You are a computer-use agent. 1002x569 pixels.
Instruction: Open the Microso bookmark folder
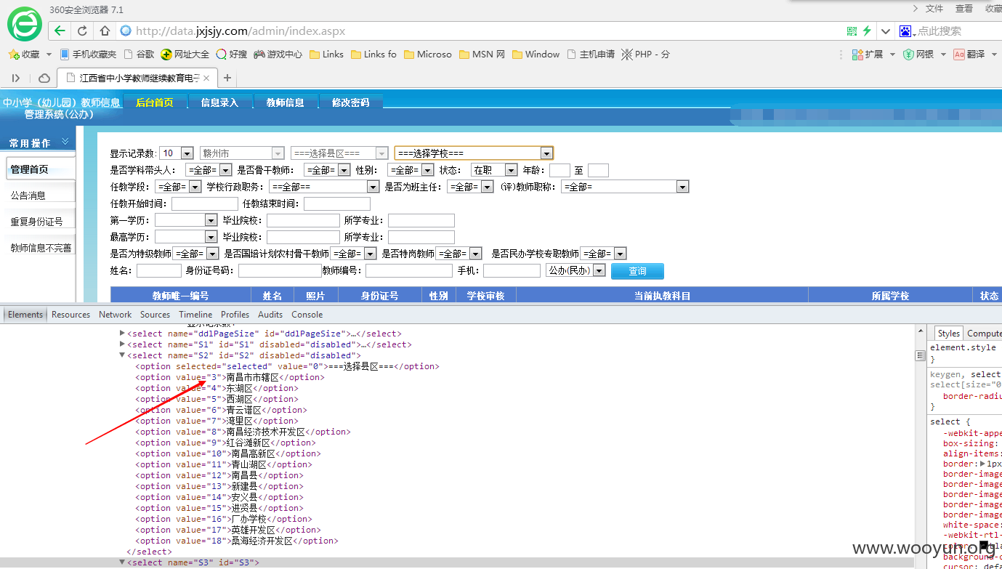coord(427,54)
